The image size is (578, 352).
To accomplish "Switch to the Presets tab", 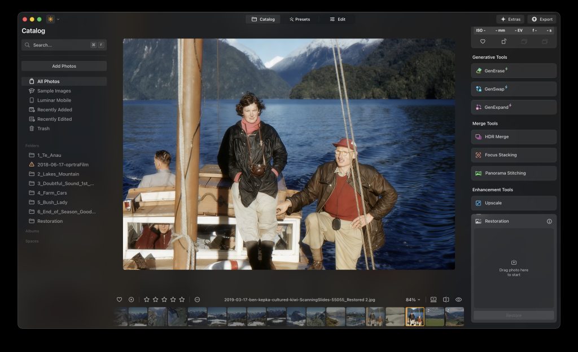I will point(300,19).
